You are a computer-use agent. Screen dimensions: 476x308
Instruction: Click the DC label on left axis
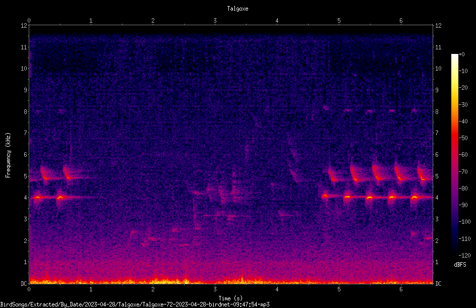tap(24, 284)
